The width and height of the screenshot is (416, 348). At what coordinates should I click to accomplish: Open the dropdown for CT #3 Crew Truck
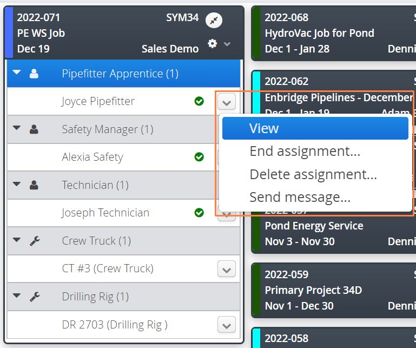coord(227,269)
